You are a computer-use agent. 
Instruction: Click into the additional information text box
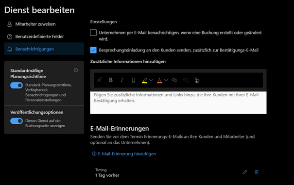178,102
